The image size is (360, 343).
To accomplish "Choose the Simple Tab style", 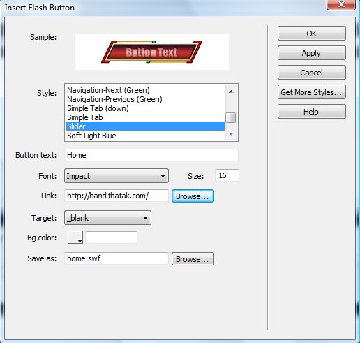I will point(145,117).
